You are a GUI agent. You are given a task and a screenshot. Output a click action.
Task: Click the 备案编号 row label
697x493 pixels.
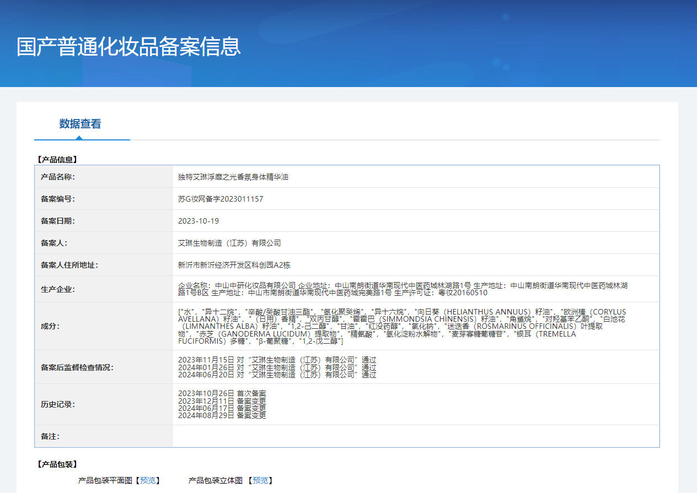click(x=58, y=199)
